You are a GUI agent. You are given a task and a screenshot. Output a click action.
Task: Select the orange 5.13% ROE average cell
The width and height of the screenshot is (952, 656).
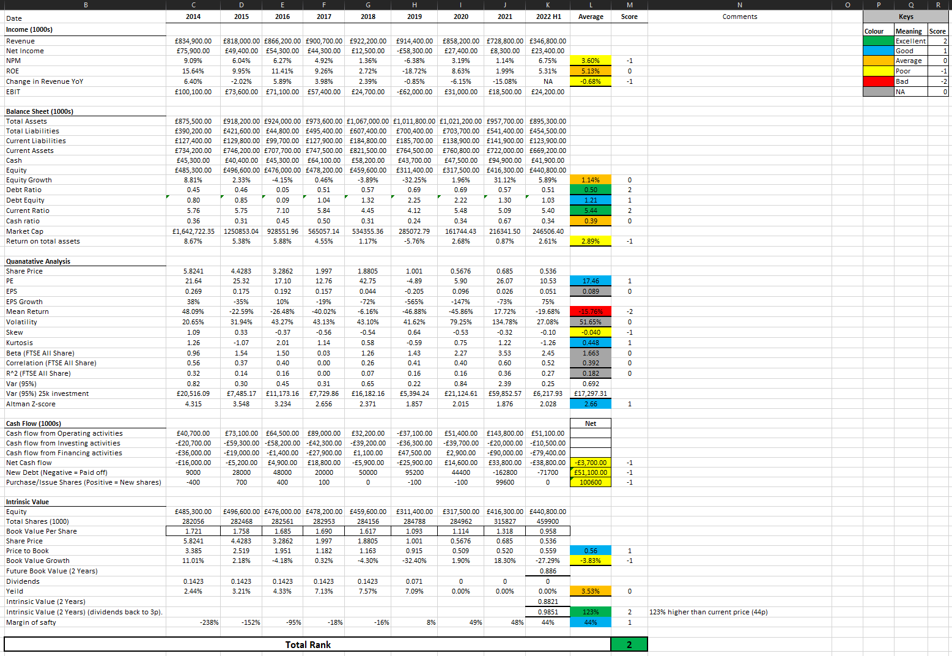[x=591, y=71]
